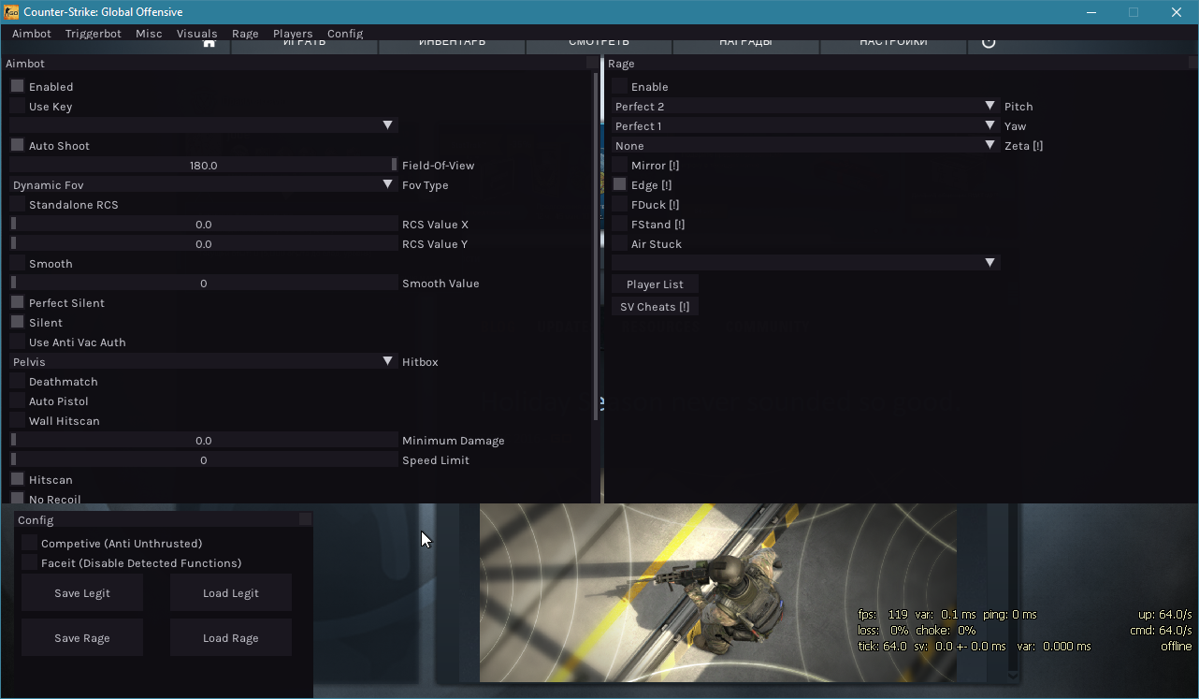This screenshot has width=1199, height=699.
Task: Enable the Deathmatch checkbox
Action: pyautogui.click(x=17, y=381)
